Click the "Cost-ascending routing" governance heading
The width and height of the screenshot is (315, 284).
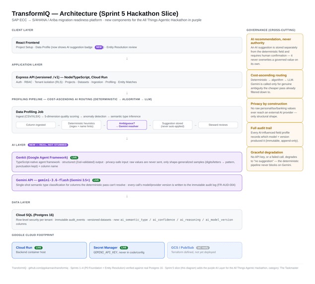[269, 75]
